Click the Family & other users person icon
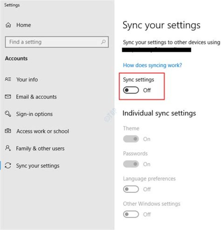 [x=8, y=148]
